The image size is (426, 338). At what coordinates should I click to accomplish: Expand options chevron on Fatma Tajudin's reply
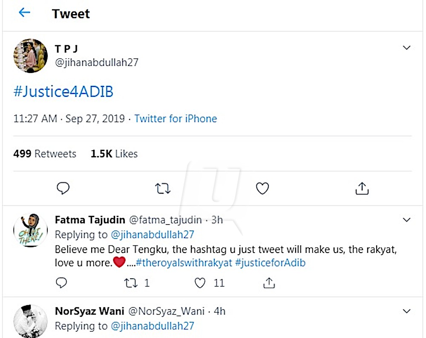point(406,220)
